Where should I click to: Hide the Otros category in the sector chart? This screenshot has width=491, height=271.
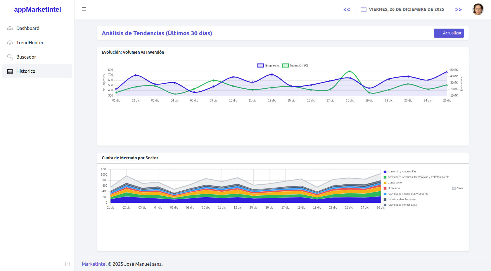coord(457,188)
